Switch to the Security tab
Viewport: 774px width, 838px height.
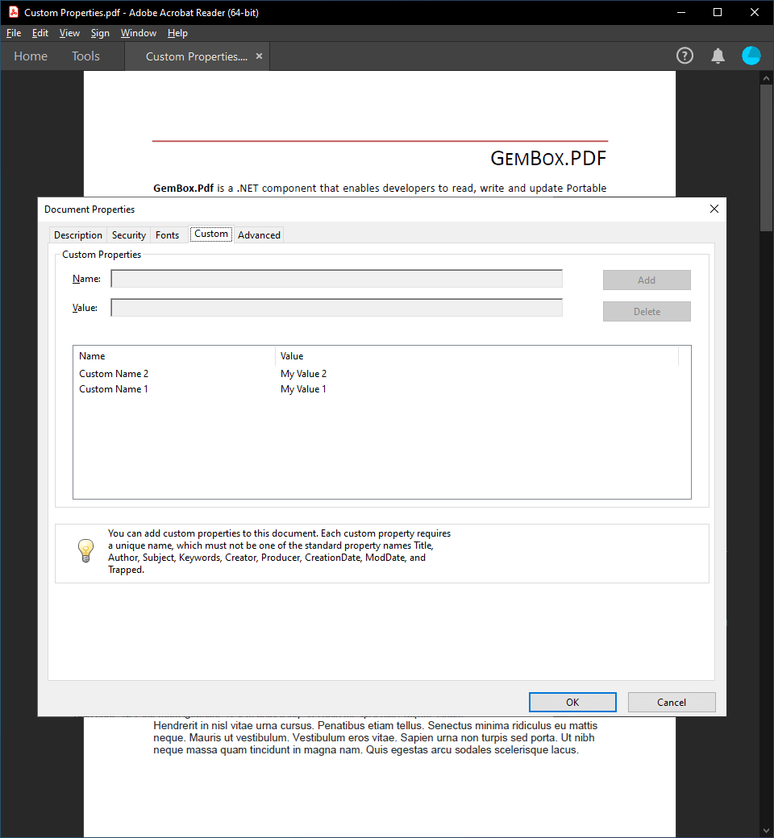[129, 235]
